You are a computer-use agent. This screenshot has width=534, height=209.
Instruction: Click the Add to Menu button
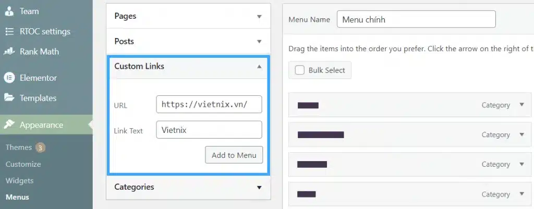234,155
